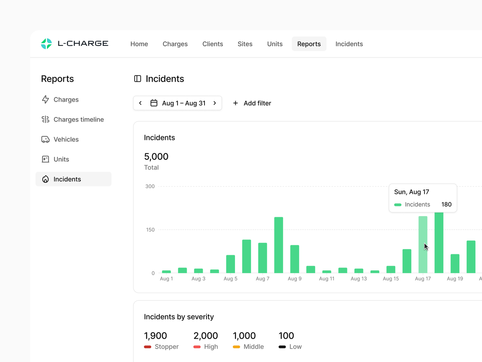Click the L-CHARGE brand name
482x362 pixels.
coord(83,43)
